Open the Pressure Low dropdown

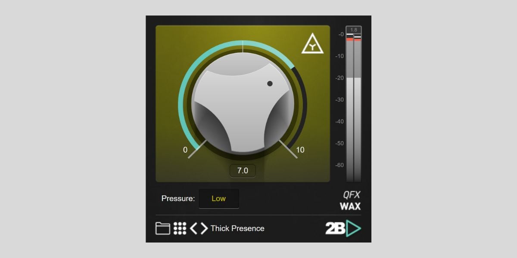click(x=219, y=199)
